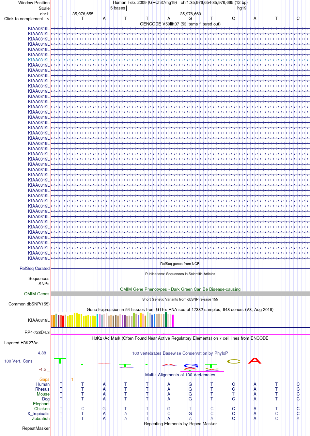Click the "RefSeq Curated" track label

tap(35, 268)
